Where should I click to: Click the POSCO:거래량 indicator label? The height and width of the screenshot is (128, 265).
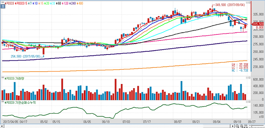click(x=14, y=78)
